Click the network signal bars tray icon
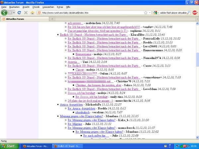 (x=181, y=146)
